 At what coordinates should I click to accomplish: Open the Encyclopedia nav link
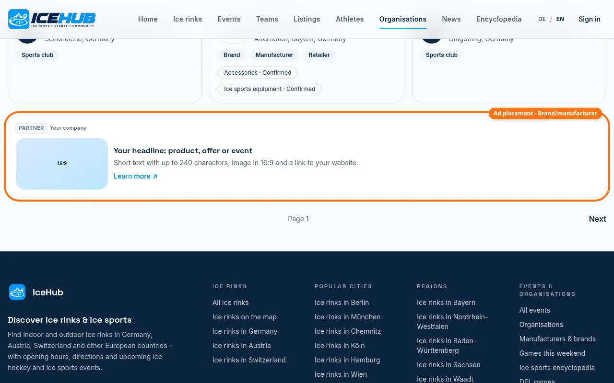pyautogui.click(x=499, y=19)
